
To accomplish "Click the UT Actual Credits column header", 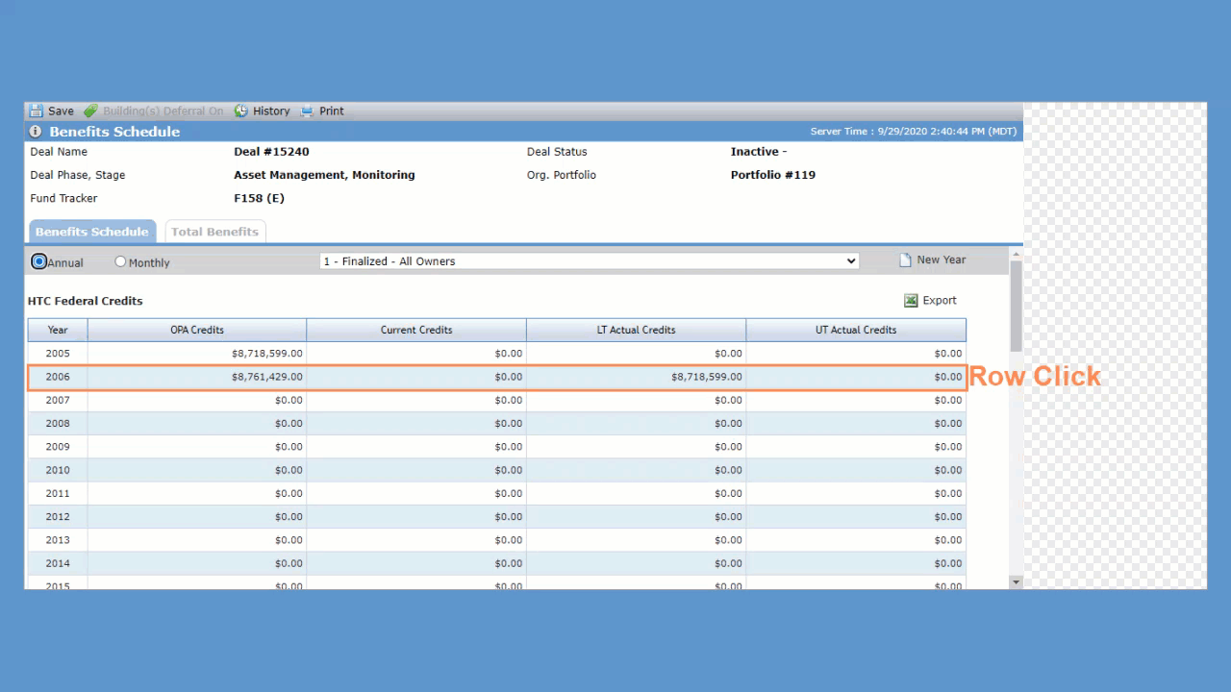I will pyautogui.click(x=856, y=330).
